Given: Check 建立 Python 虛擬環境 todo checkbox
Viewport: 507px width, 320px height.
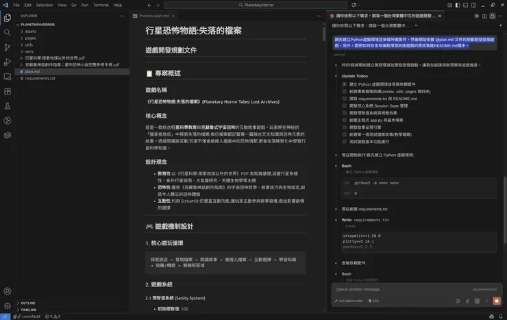Looking at the screenshot, I should 345,84.
